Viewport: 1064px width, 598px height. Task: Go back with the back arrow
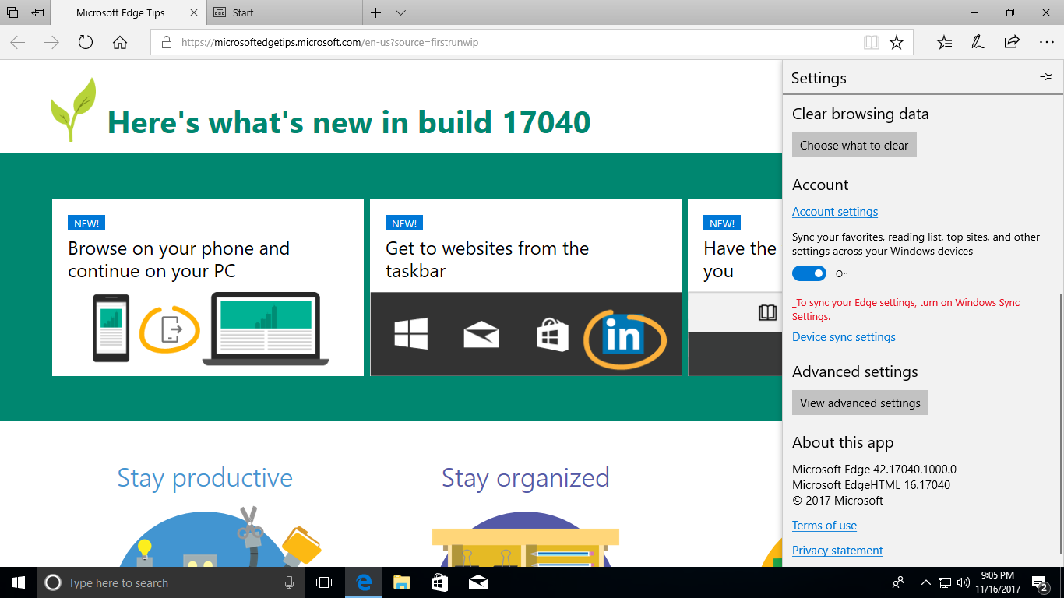(x=18, y=43)
